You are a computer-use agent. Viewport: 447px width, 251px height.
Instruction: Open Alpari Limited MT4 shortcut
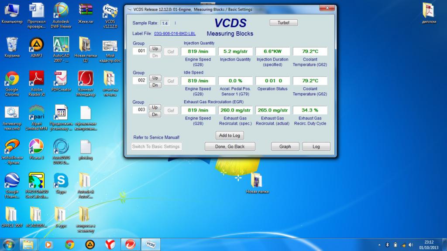[37, 118]
